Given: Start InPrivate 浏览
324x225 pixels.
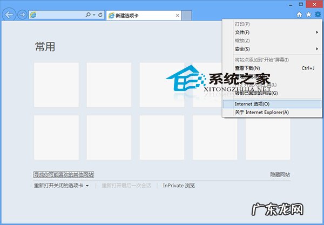Looking at the screenshot, I should 179,186.
